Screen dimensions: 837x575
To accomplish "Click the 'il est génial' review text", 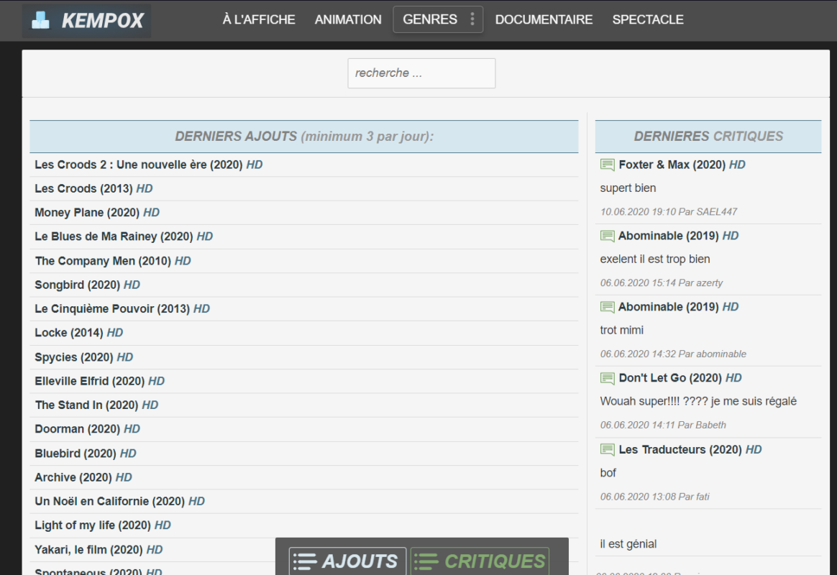I will coord(628,544).
